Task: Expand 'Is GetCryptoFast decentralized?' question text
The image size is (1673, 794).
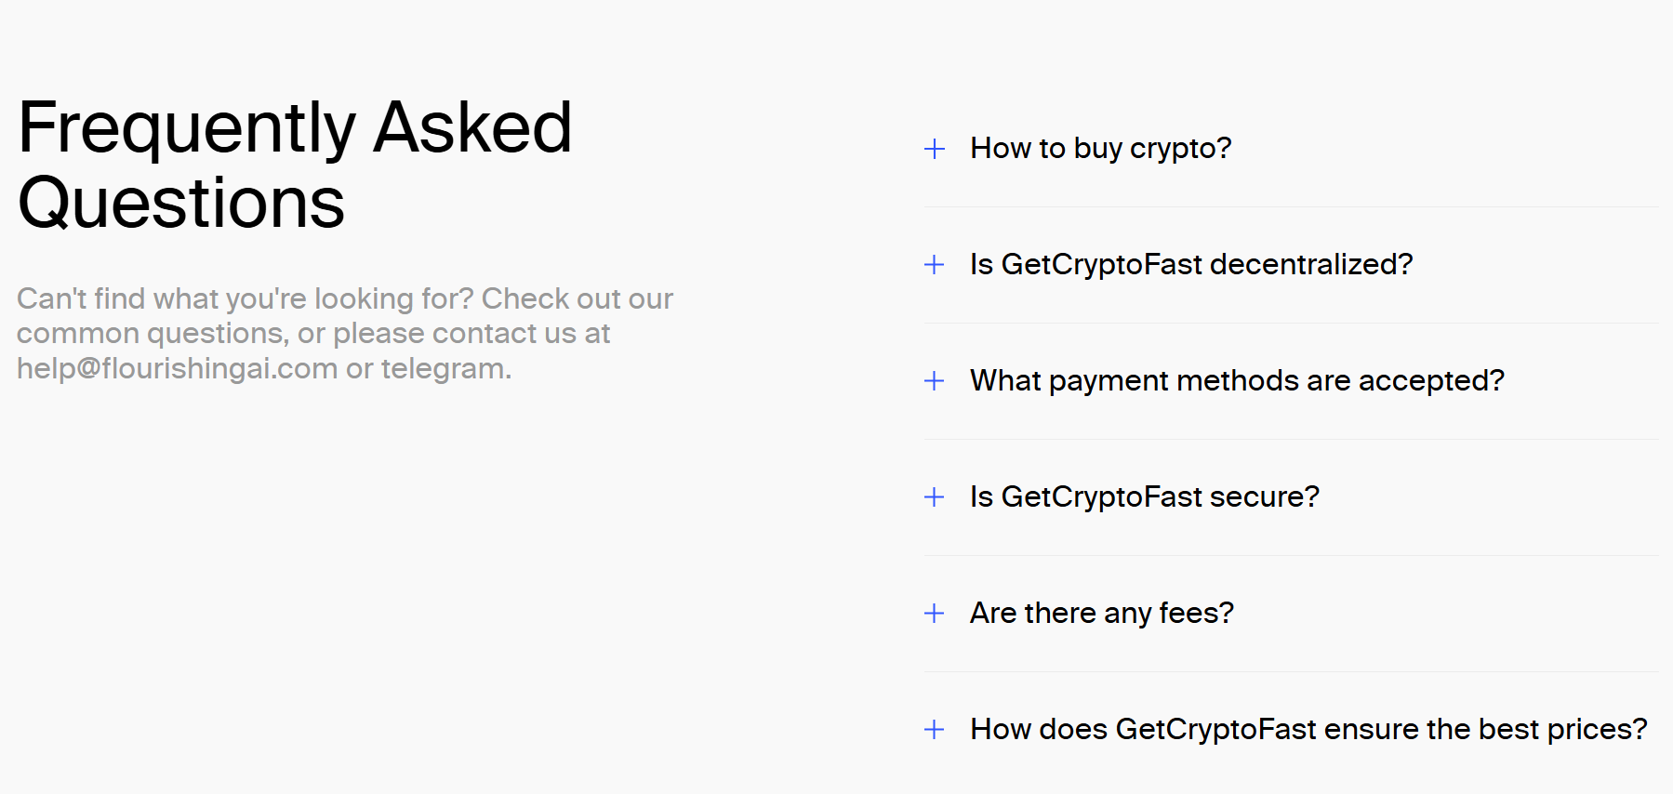Action: (x=1190, y=265)
